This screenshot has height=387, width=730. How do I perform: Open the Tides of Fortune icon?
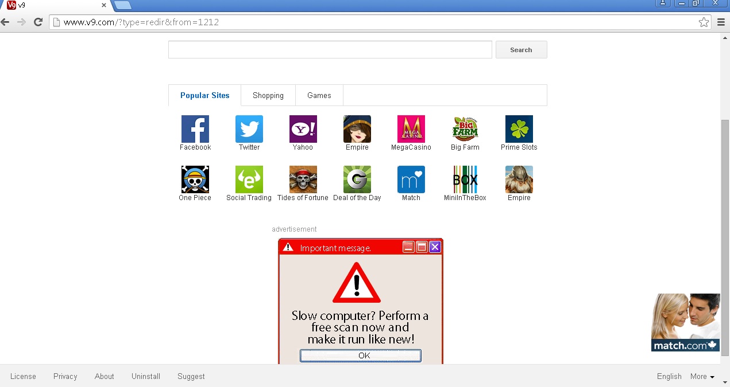303,179
